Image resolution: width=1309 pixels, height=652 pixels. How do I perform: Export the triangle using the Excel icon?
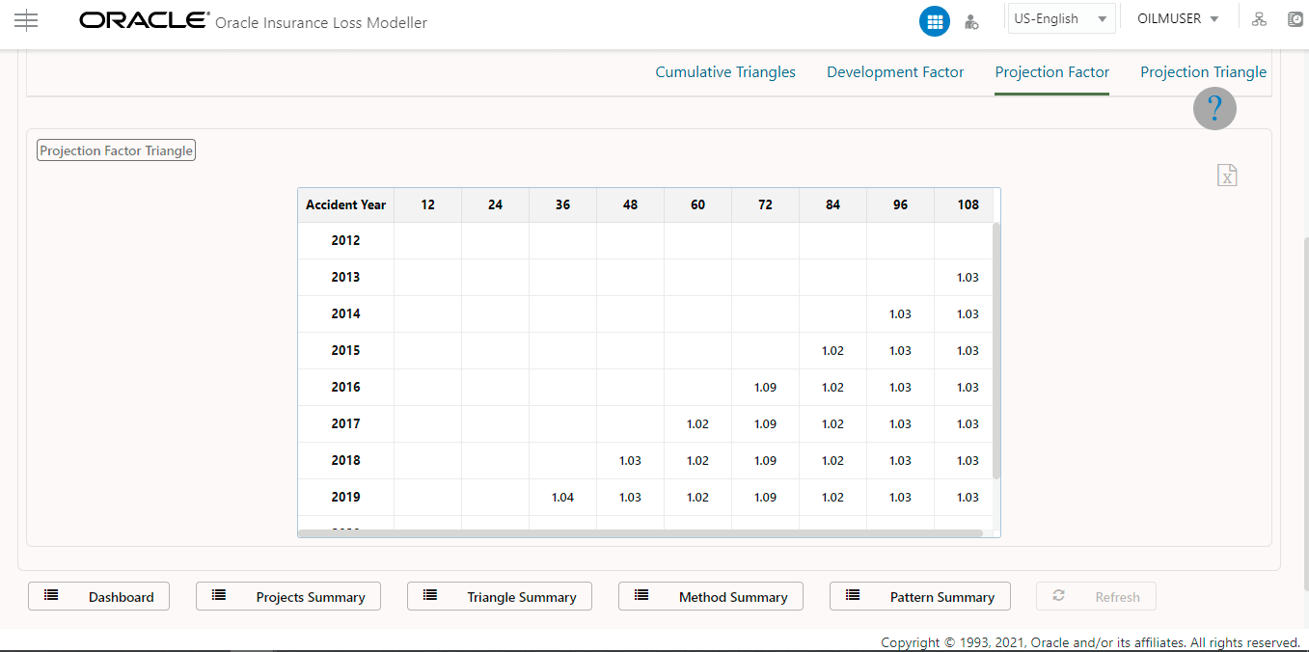1226,175
